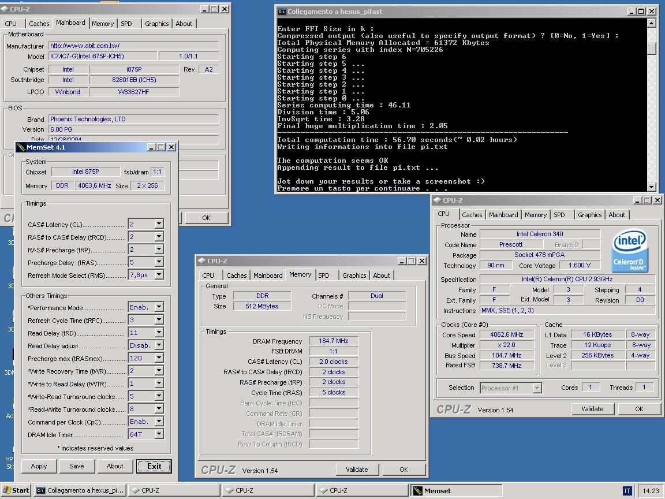Open Precharge max (tRASmax) dropdown
Image resolution: width=665 pixels, height=499 pixels.
click(x=159, y=358)
